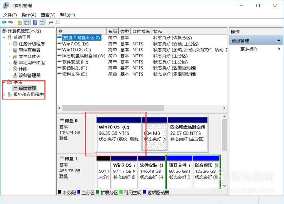
Task: Click the last toolbar list settings icon
Action: click(x=57, y=23)
